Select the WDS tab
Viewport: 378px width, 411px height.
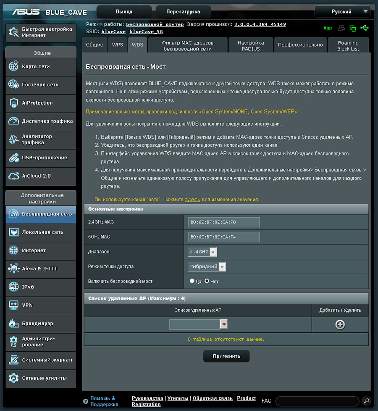pyautogui.click(x=137, y=45)
